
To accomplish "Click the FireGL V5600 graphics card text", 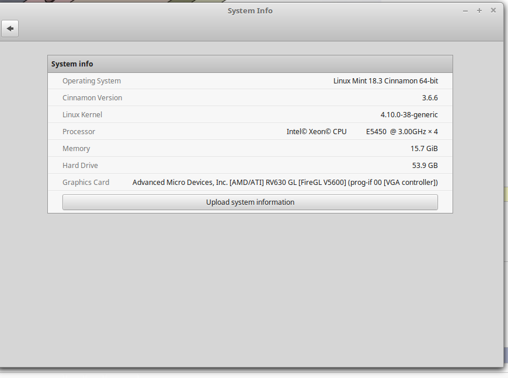I will click(322, 183).
